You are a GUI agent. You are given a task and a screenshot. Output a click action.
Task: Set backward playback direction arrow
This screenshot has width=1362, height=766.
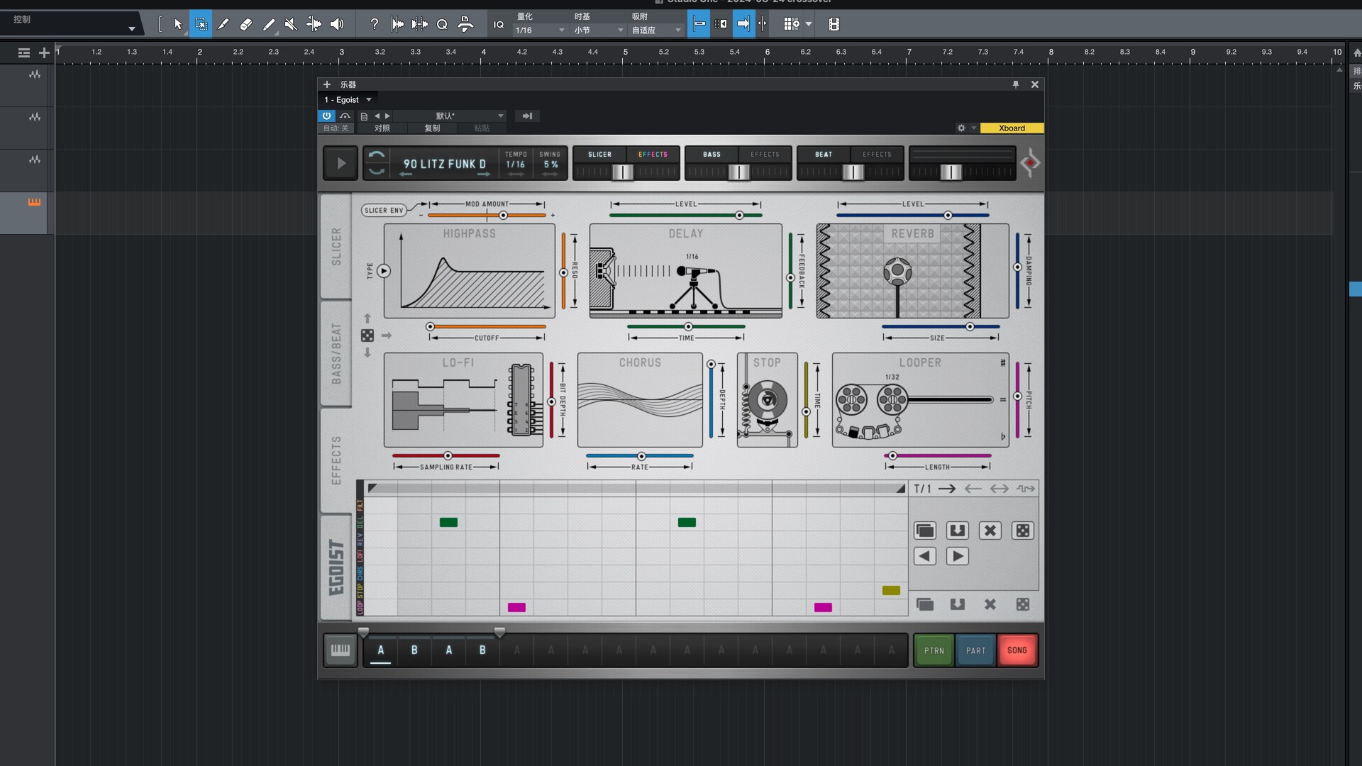(x=973, y=489)
